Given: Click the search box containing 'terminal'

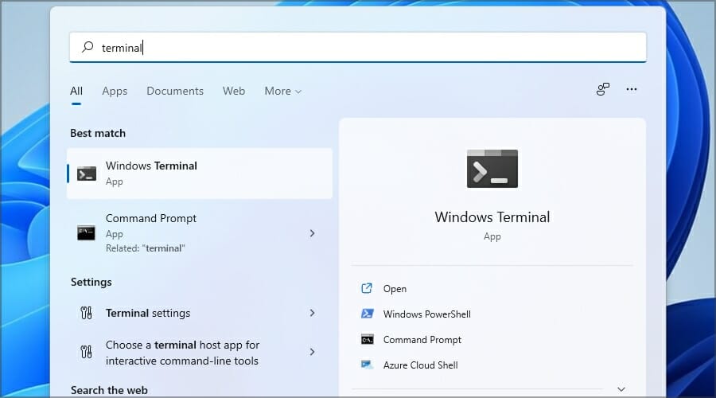Looking at the screenshot, I should [357, 47].
